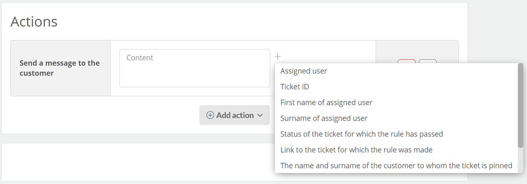Insert 'First name of assigned user' variable
Screen dimensions: 527x184
pyautogui.click(x=396, y=103)
